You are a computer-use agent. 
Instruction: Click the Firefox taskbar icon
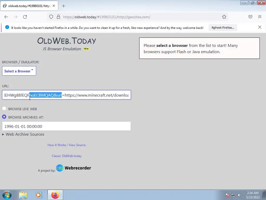pyautogui.click(x=55, y=195)
